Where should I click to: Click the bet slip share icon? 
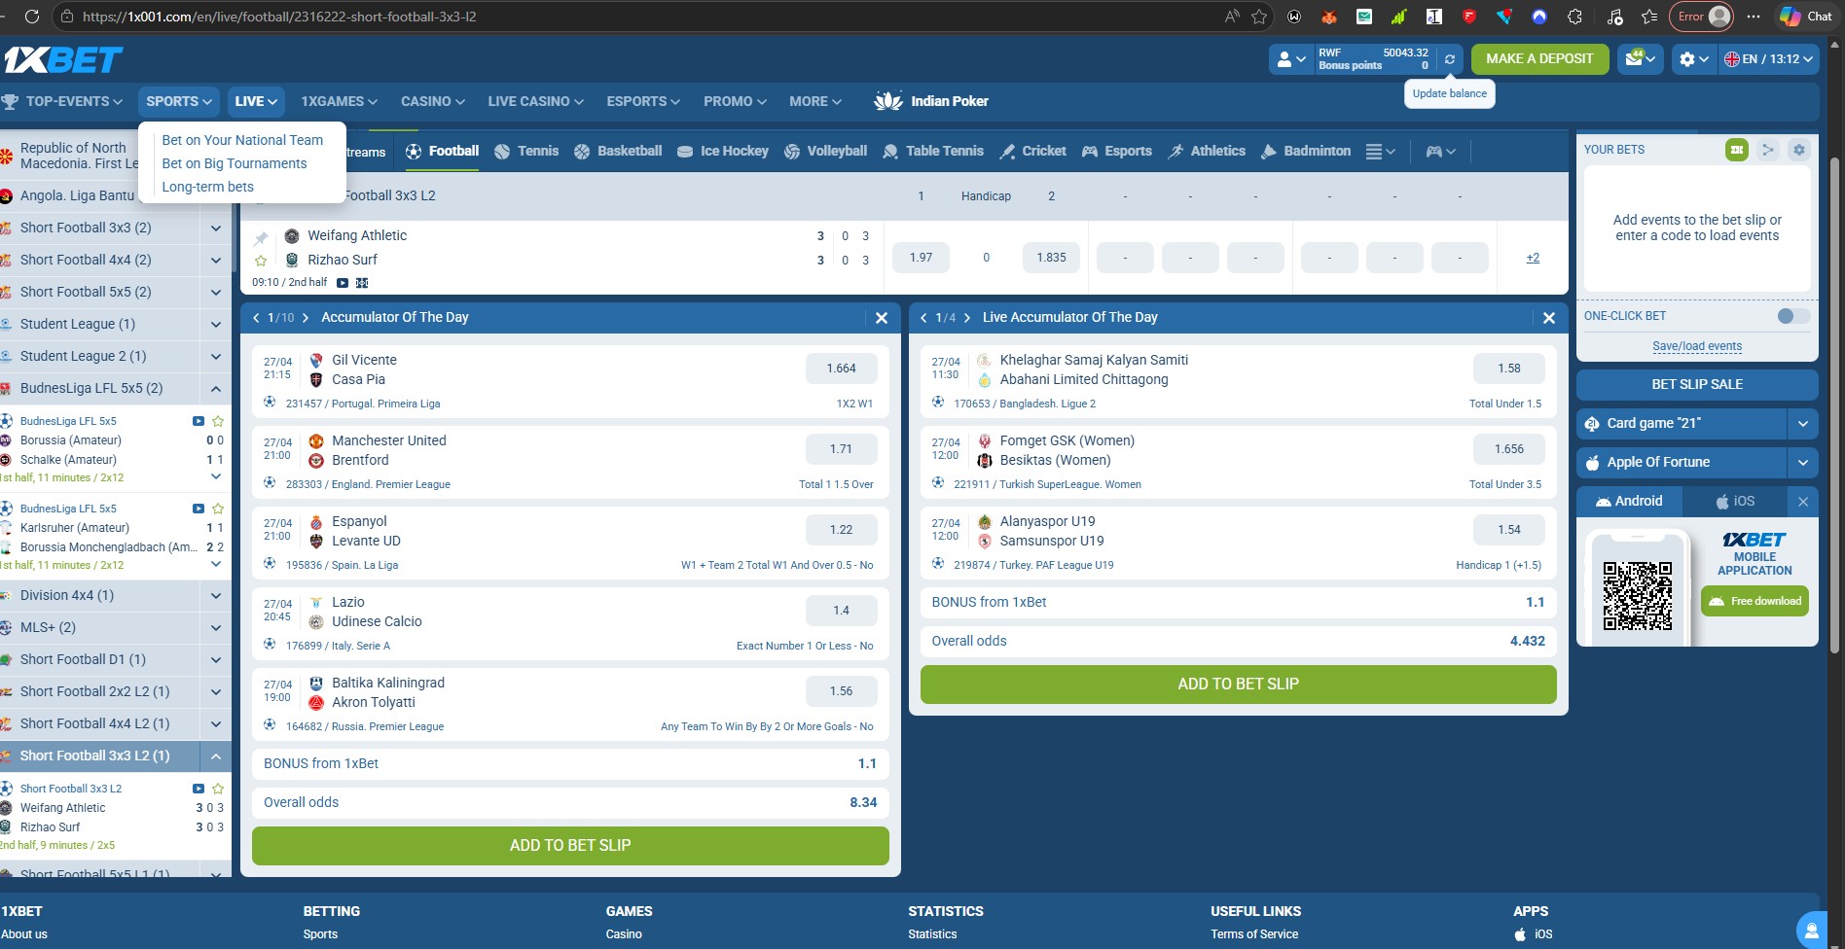coord(1768,150)
